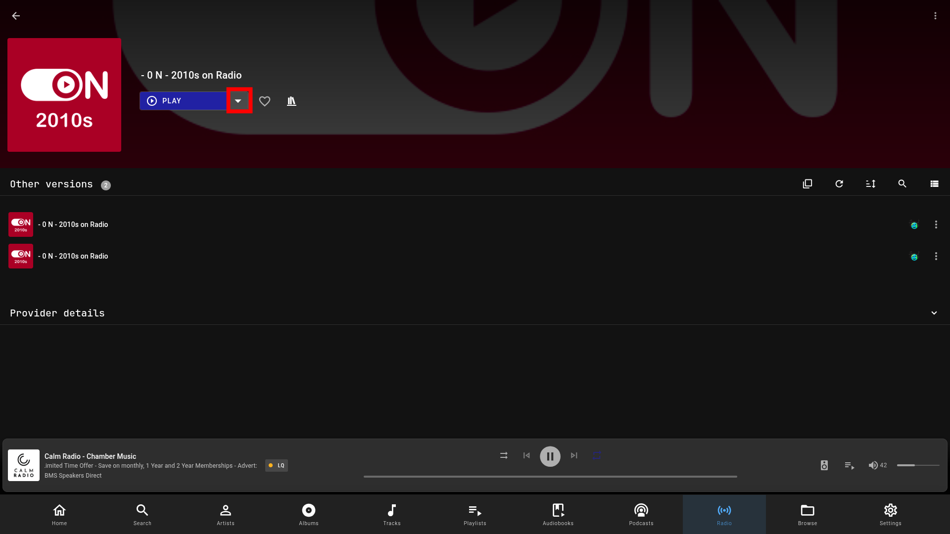The height and width of the screenshot is (534, 950).
Task: Go to the Home tab
Action: click(x=59, y=514)
